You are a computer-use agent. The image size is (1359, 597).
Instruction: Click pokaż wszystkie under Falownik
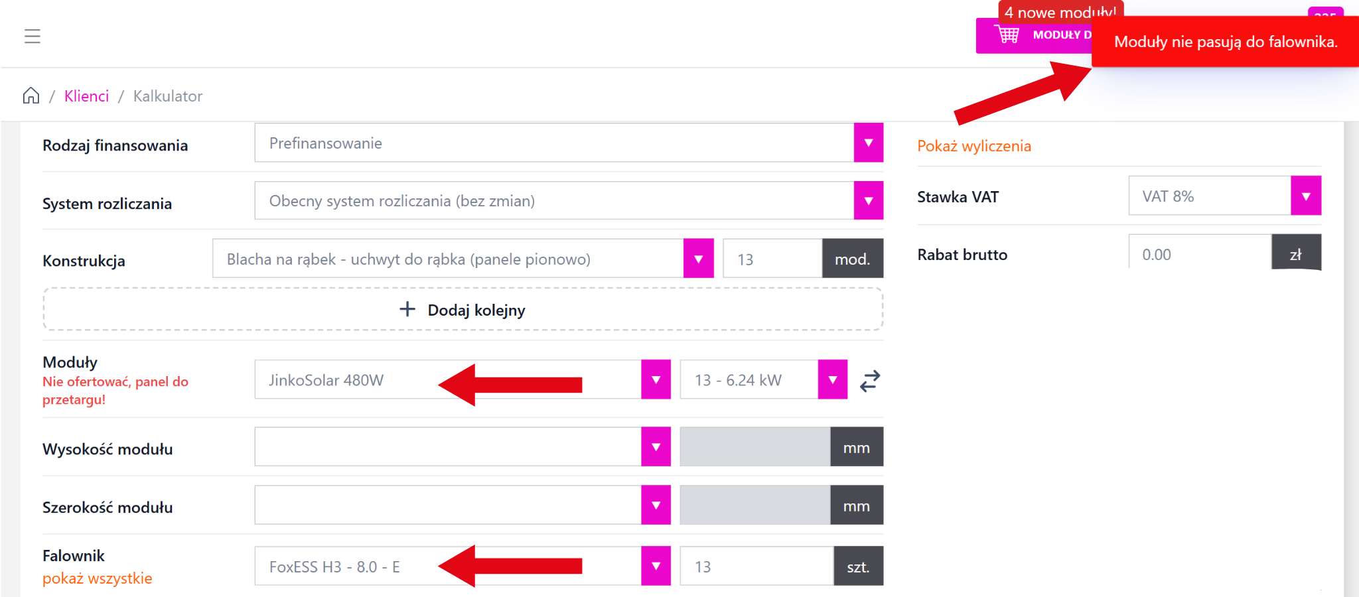[x=97, y=578]
